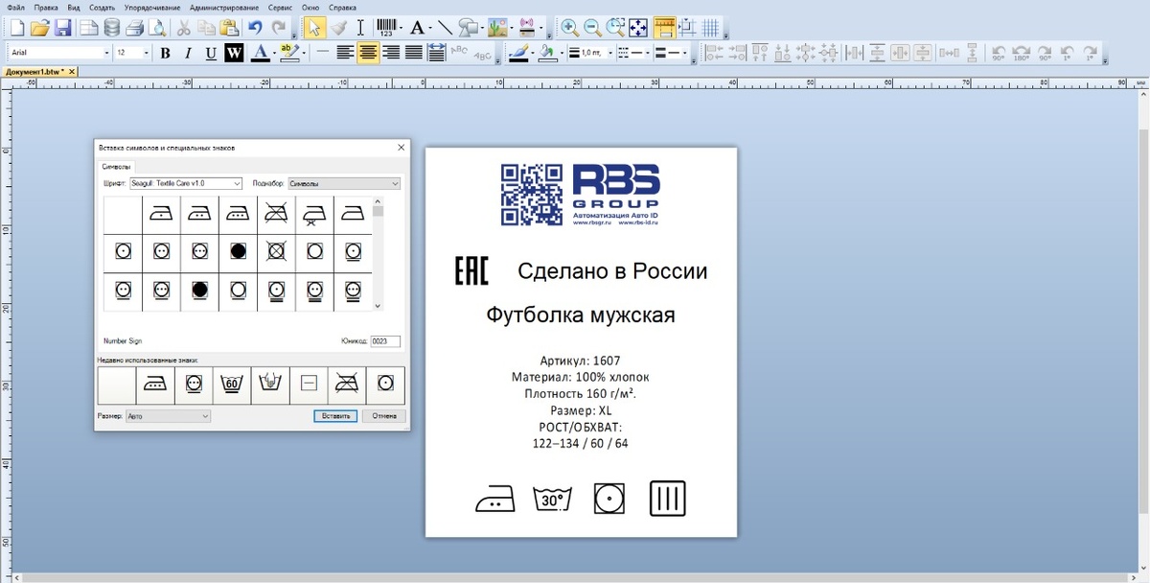Fit label to window icon

tap(638, 28)
